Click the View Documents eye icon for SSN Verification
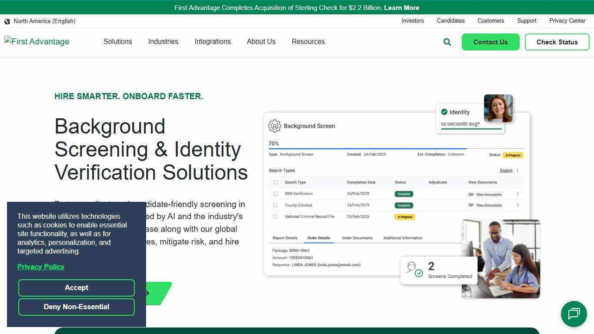 pos(471,194)
